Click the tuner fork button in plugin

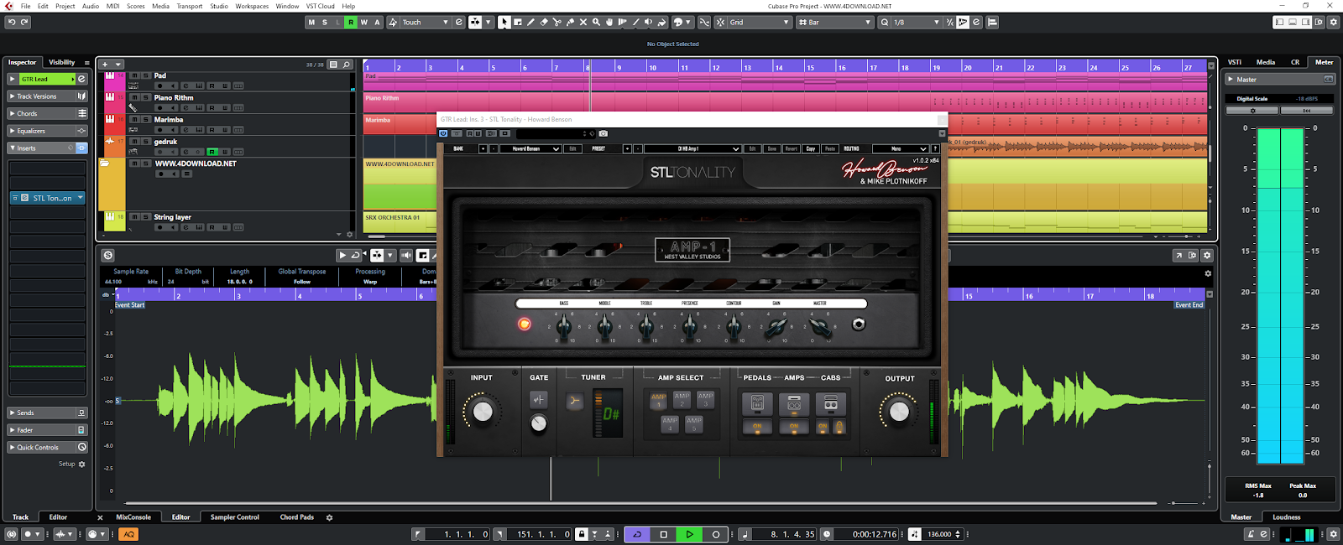(574, 401)
